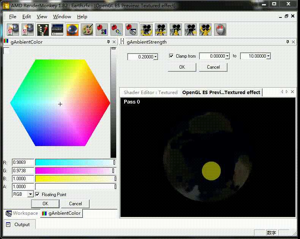
Task: Open the Window menu
Action: click(62, 17)
